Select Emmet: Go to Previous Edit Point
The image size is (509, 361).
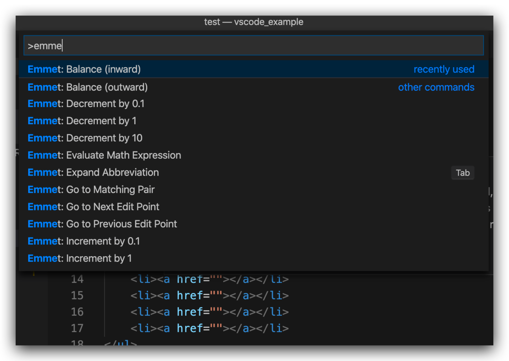click(102, 224)
